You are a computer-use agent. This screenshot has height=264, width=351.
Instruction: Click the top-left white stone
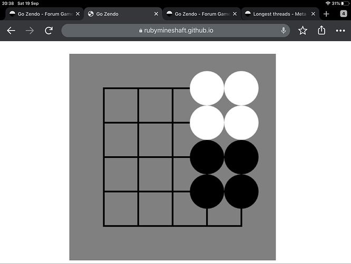pos(207,88)
